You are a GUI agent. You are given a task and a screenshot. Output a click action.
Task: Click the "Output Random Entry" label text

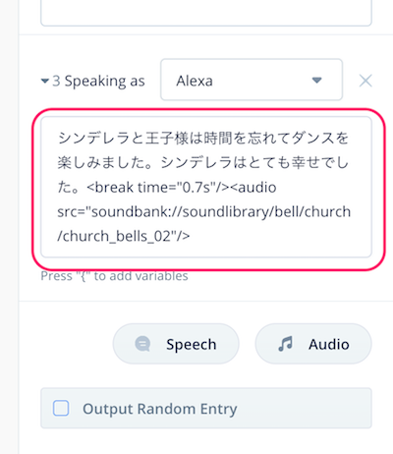tap(160, 409)
